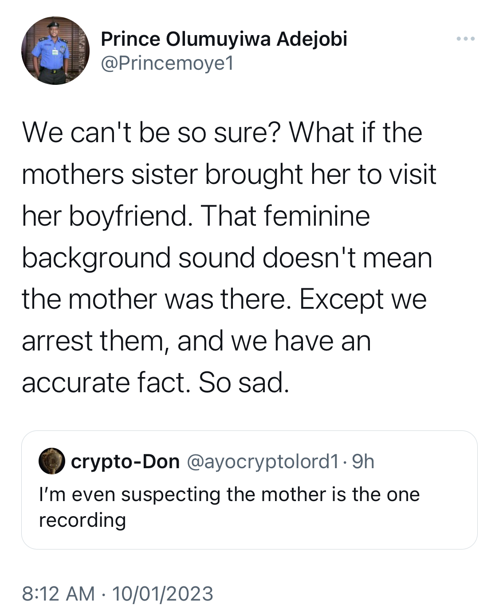The width and height of the screenshot is (499, 613).
Task: Tap the @ayocryptolord1 handle
Action: tap(263, 462)
